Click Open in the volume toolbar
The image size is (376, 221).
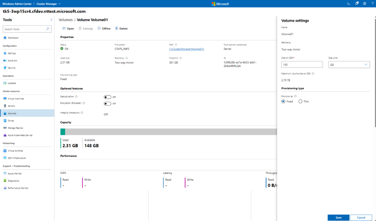pos(68,29)
